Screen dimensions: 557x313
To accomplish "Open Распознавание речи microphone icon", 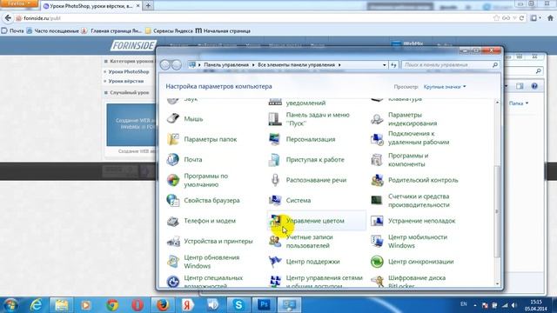I will coord(275,180).
